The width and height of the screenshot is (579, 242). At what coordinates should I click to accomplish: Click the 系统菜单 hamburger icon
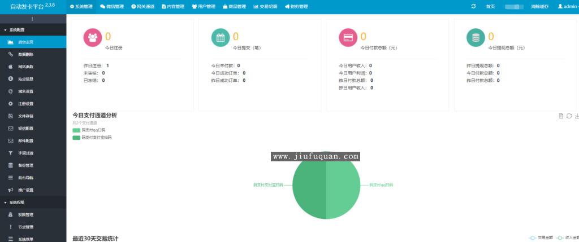pos(11,239)
